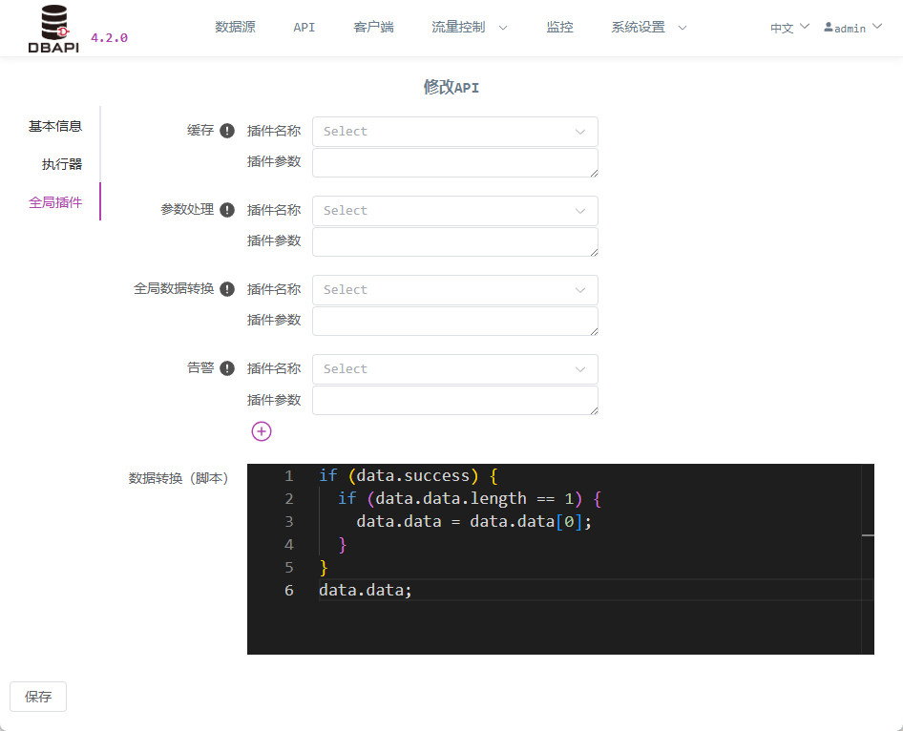903x731 pixels.
Task: Open the 参数处理 plugin name dropdown
Action: 455,211
